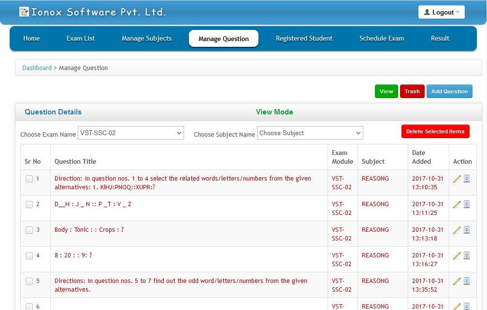Click the Add Question button
Screen dimensions: 487x310
[449, 91]
